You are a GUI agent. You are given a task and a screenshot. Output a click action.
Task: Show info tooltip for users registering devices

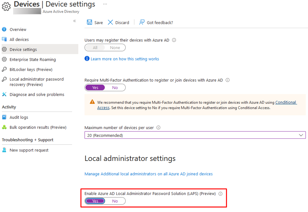click(174, 40)
